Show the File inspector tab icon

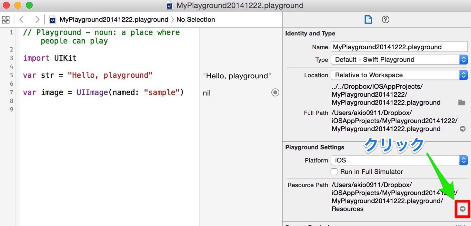coord(368,20)
